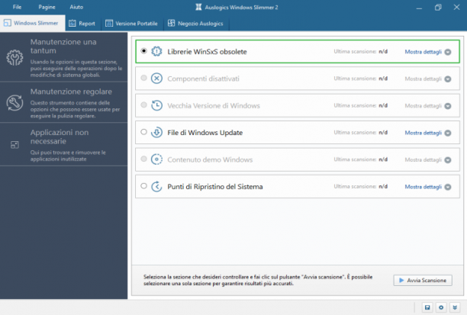Open Mostra dettagli for File di Windows Update
Viewport: 467px width, 315px height.
pyautogui.click(x=423, y=133)
